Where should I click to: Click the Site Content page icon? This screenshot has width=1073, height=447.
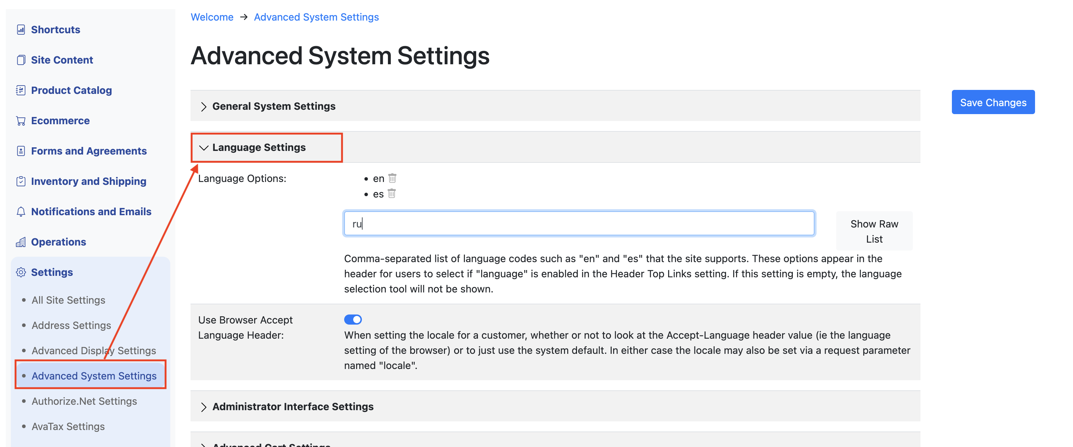pyautogui.click(x=21, y=60)
